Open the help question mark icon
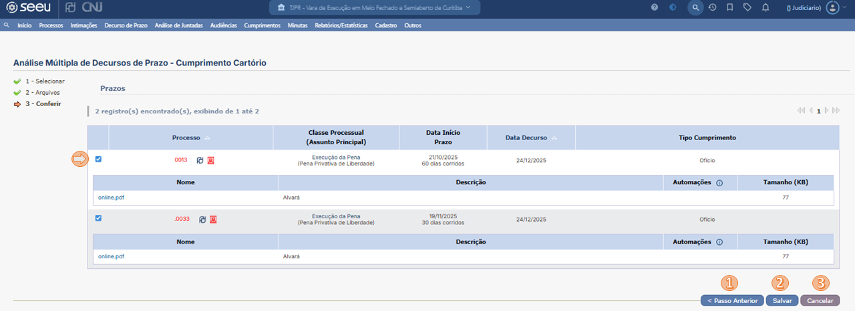Viewport: 855px width, 311px height. tap(654, 7)
